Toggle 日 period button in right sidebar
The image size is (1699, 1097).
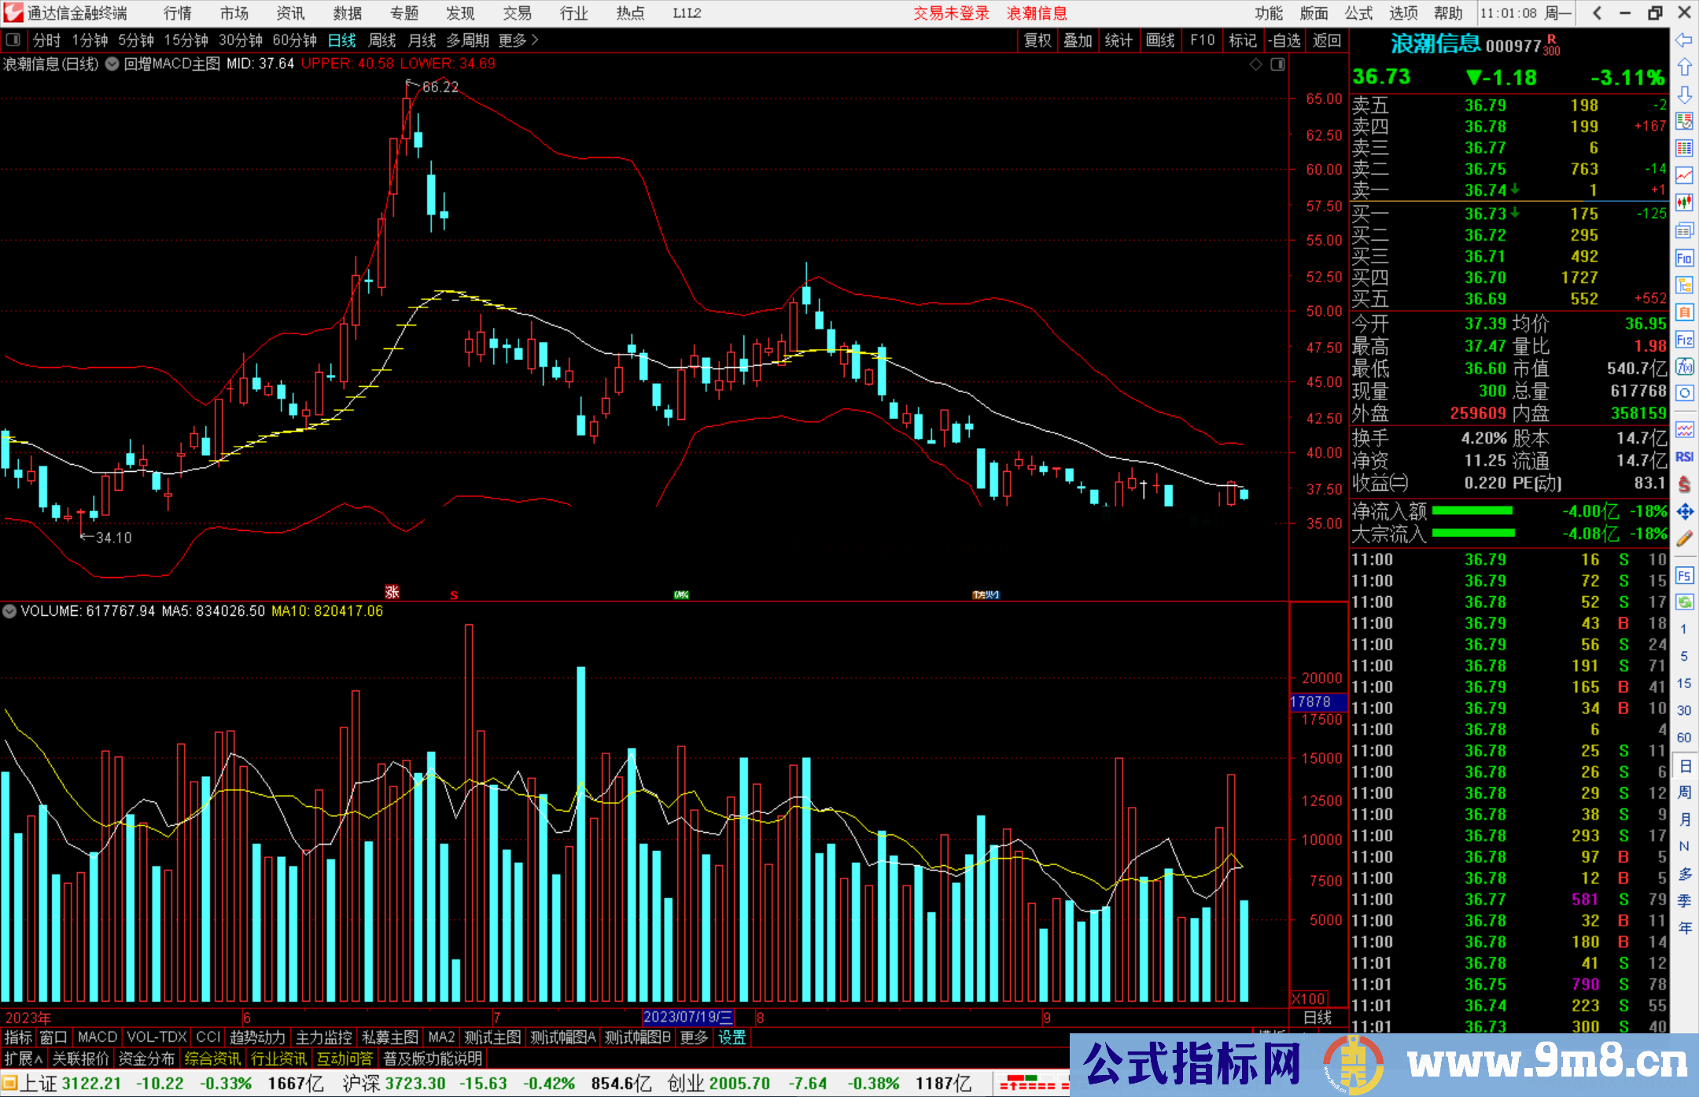[1684, 766]
